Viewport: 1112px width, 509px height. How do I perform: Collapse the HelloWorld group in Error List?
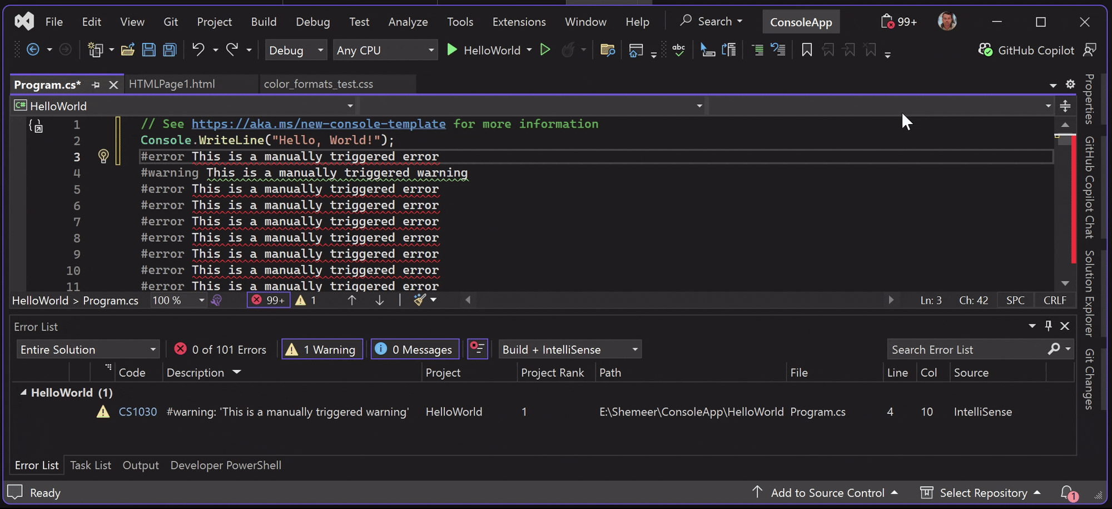tap(23, 392)
